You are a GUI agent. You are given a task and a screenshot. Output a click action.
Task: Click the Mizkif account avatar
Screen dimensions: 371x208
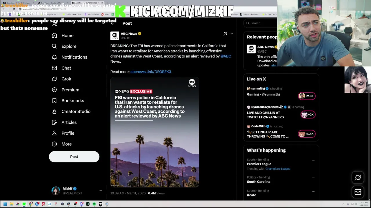coord(56,191)
